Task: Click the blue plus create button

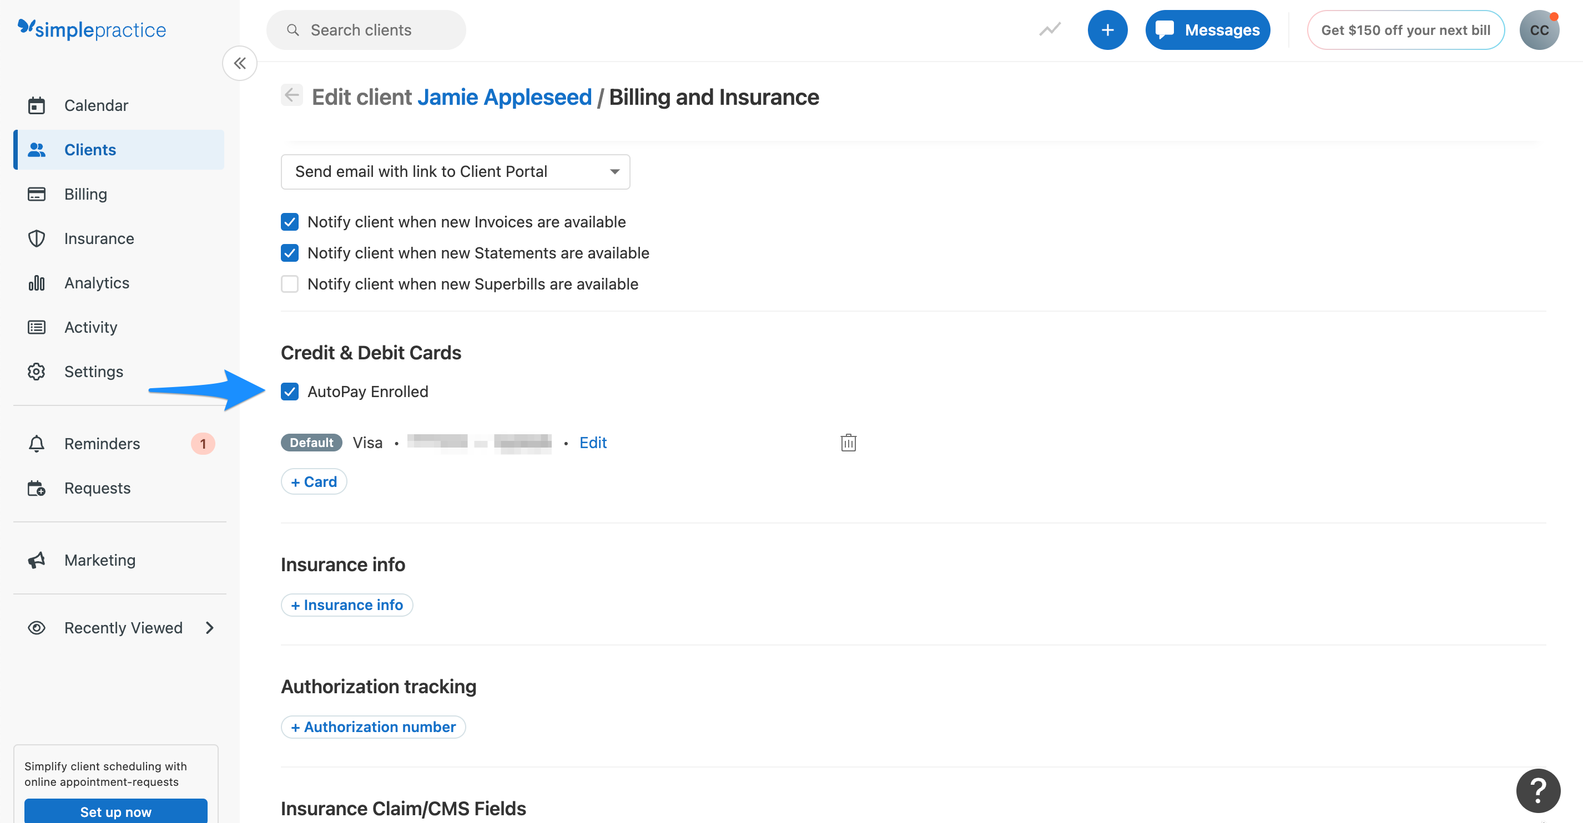Action: (x=1107, y=29)
